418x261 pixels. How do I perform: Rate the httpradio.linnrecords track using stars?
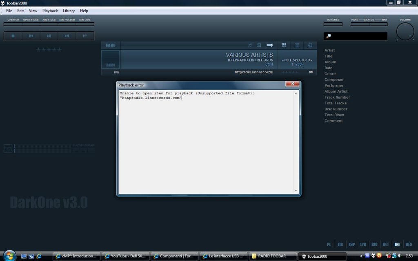tap(290, 72)
